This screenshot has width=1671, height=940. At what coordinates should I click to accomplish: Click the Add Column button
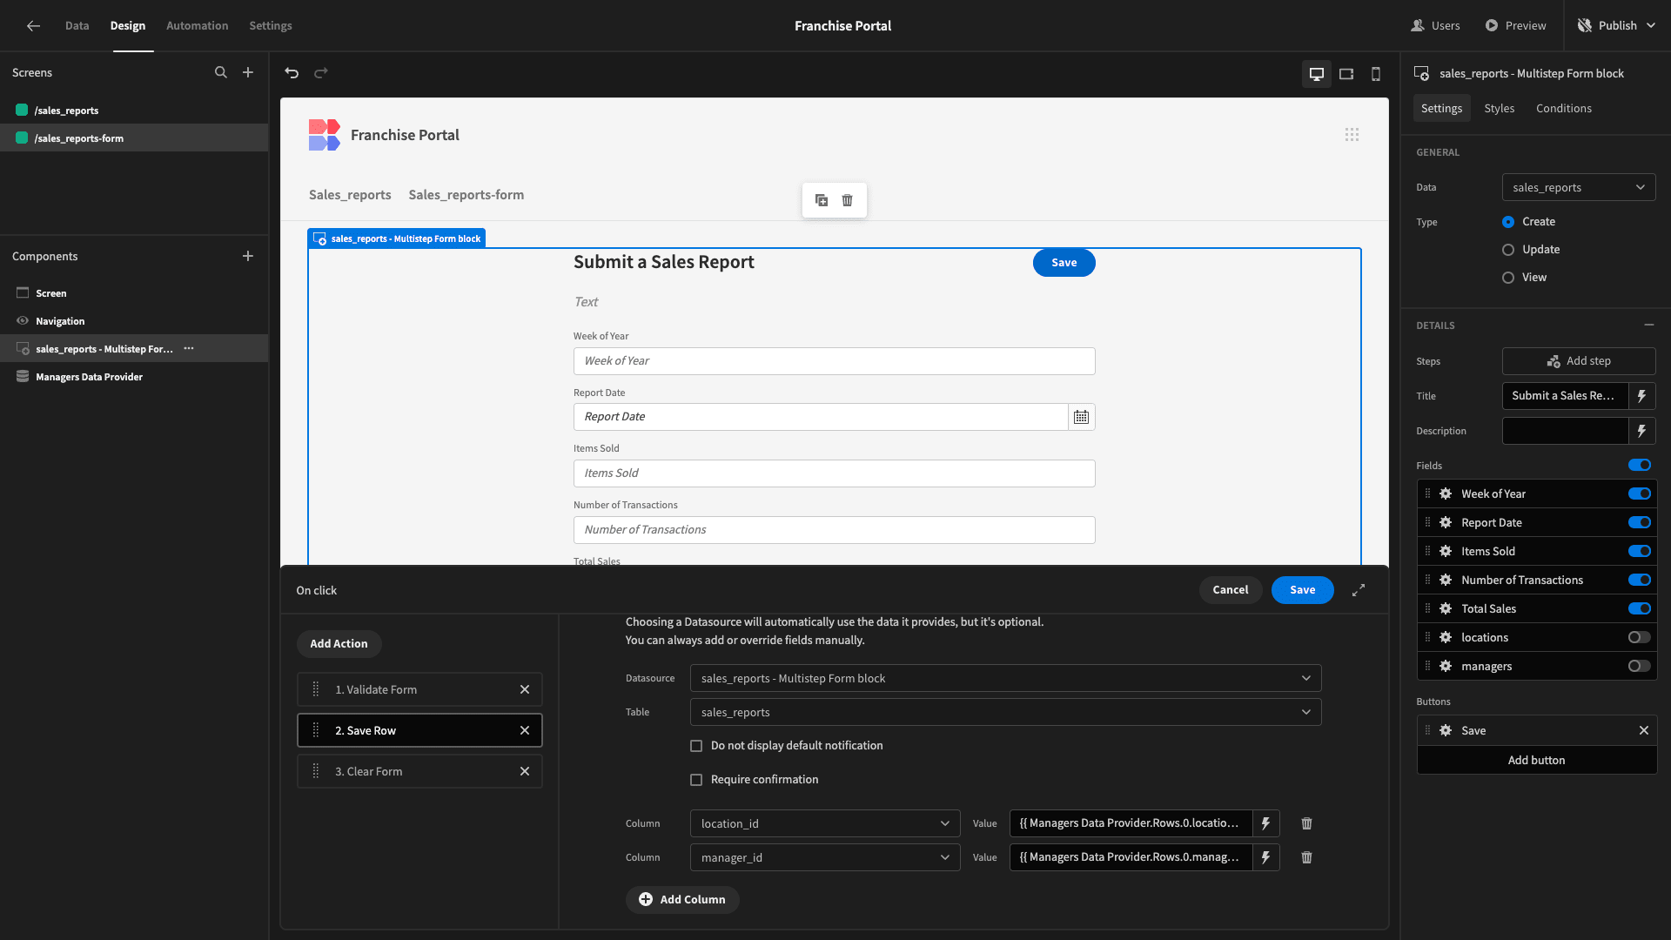click(x=682, y=900)
